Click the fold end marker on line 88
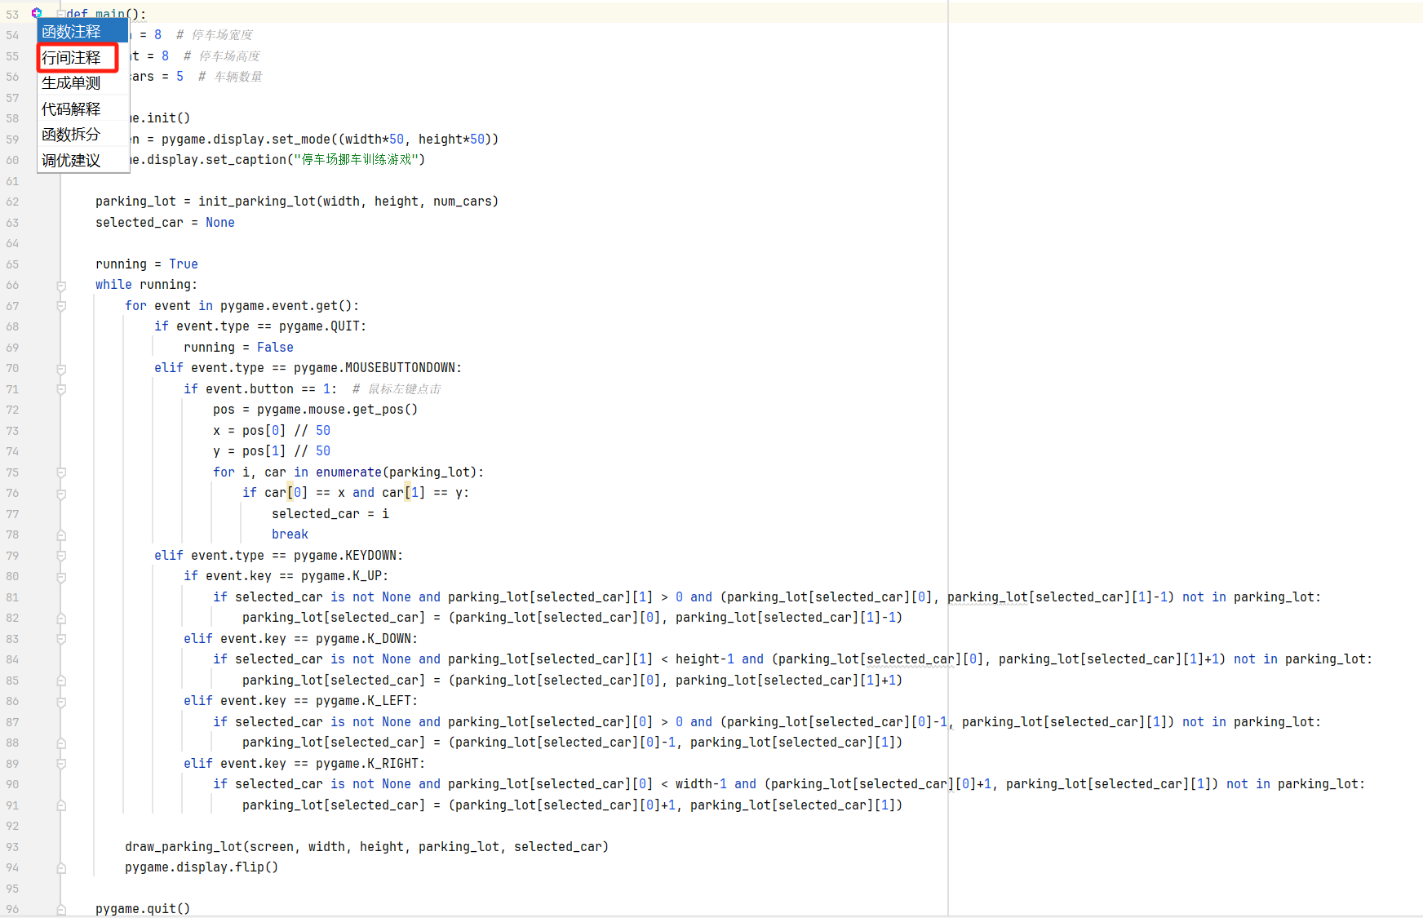The height and width of the screenshot is (918, 1423). [x=61, y=743]
